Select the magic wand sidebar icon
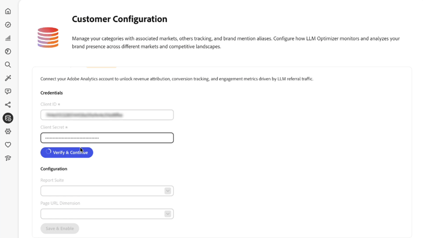The width and height of the screenshot is (423, 238). (x=8, y=78)
